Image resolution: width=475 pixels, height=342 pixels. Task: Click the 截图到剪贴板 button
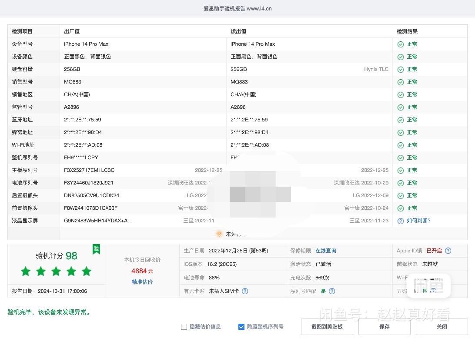[327, 326]
